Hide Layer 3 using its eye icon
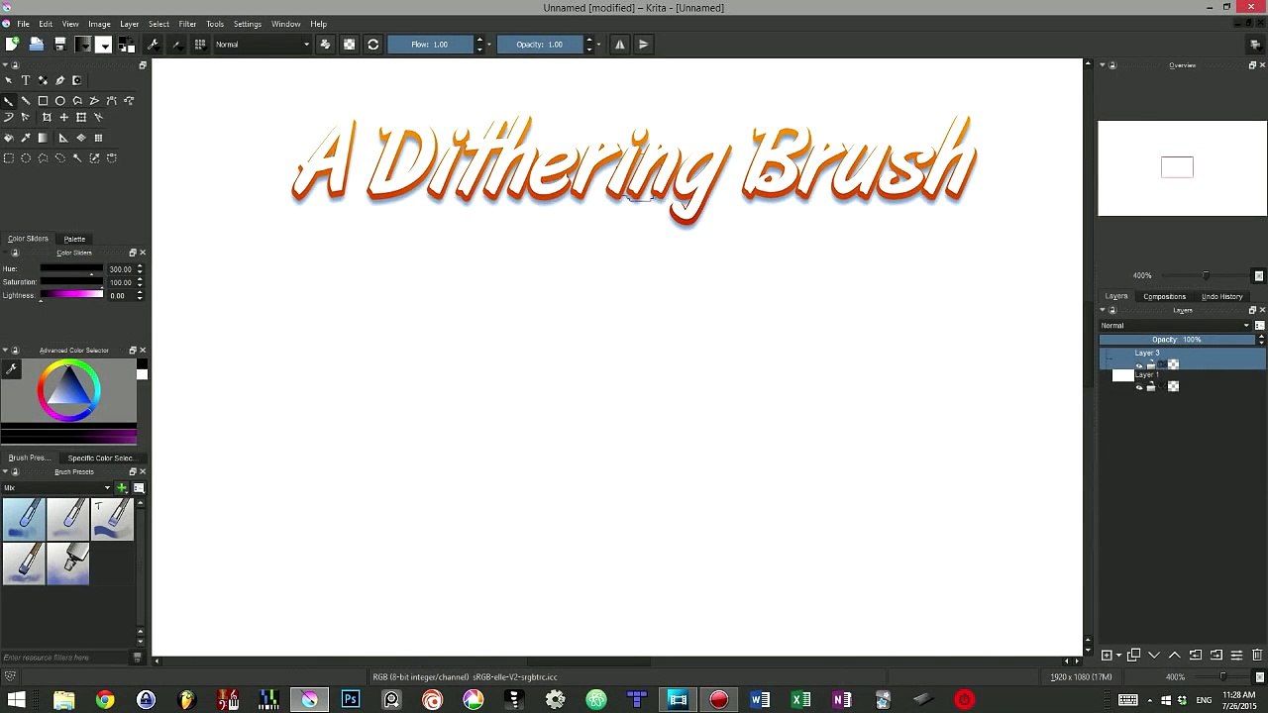The image size is (1268, 713). pyautogui.click(x=1138, y=365)
